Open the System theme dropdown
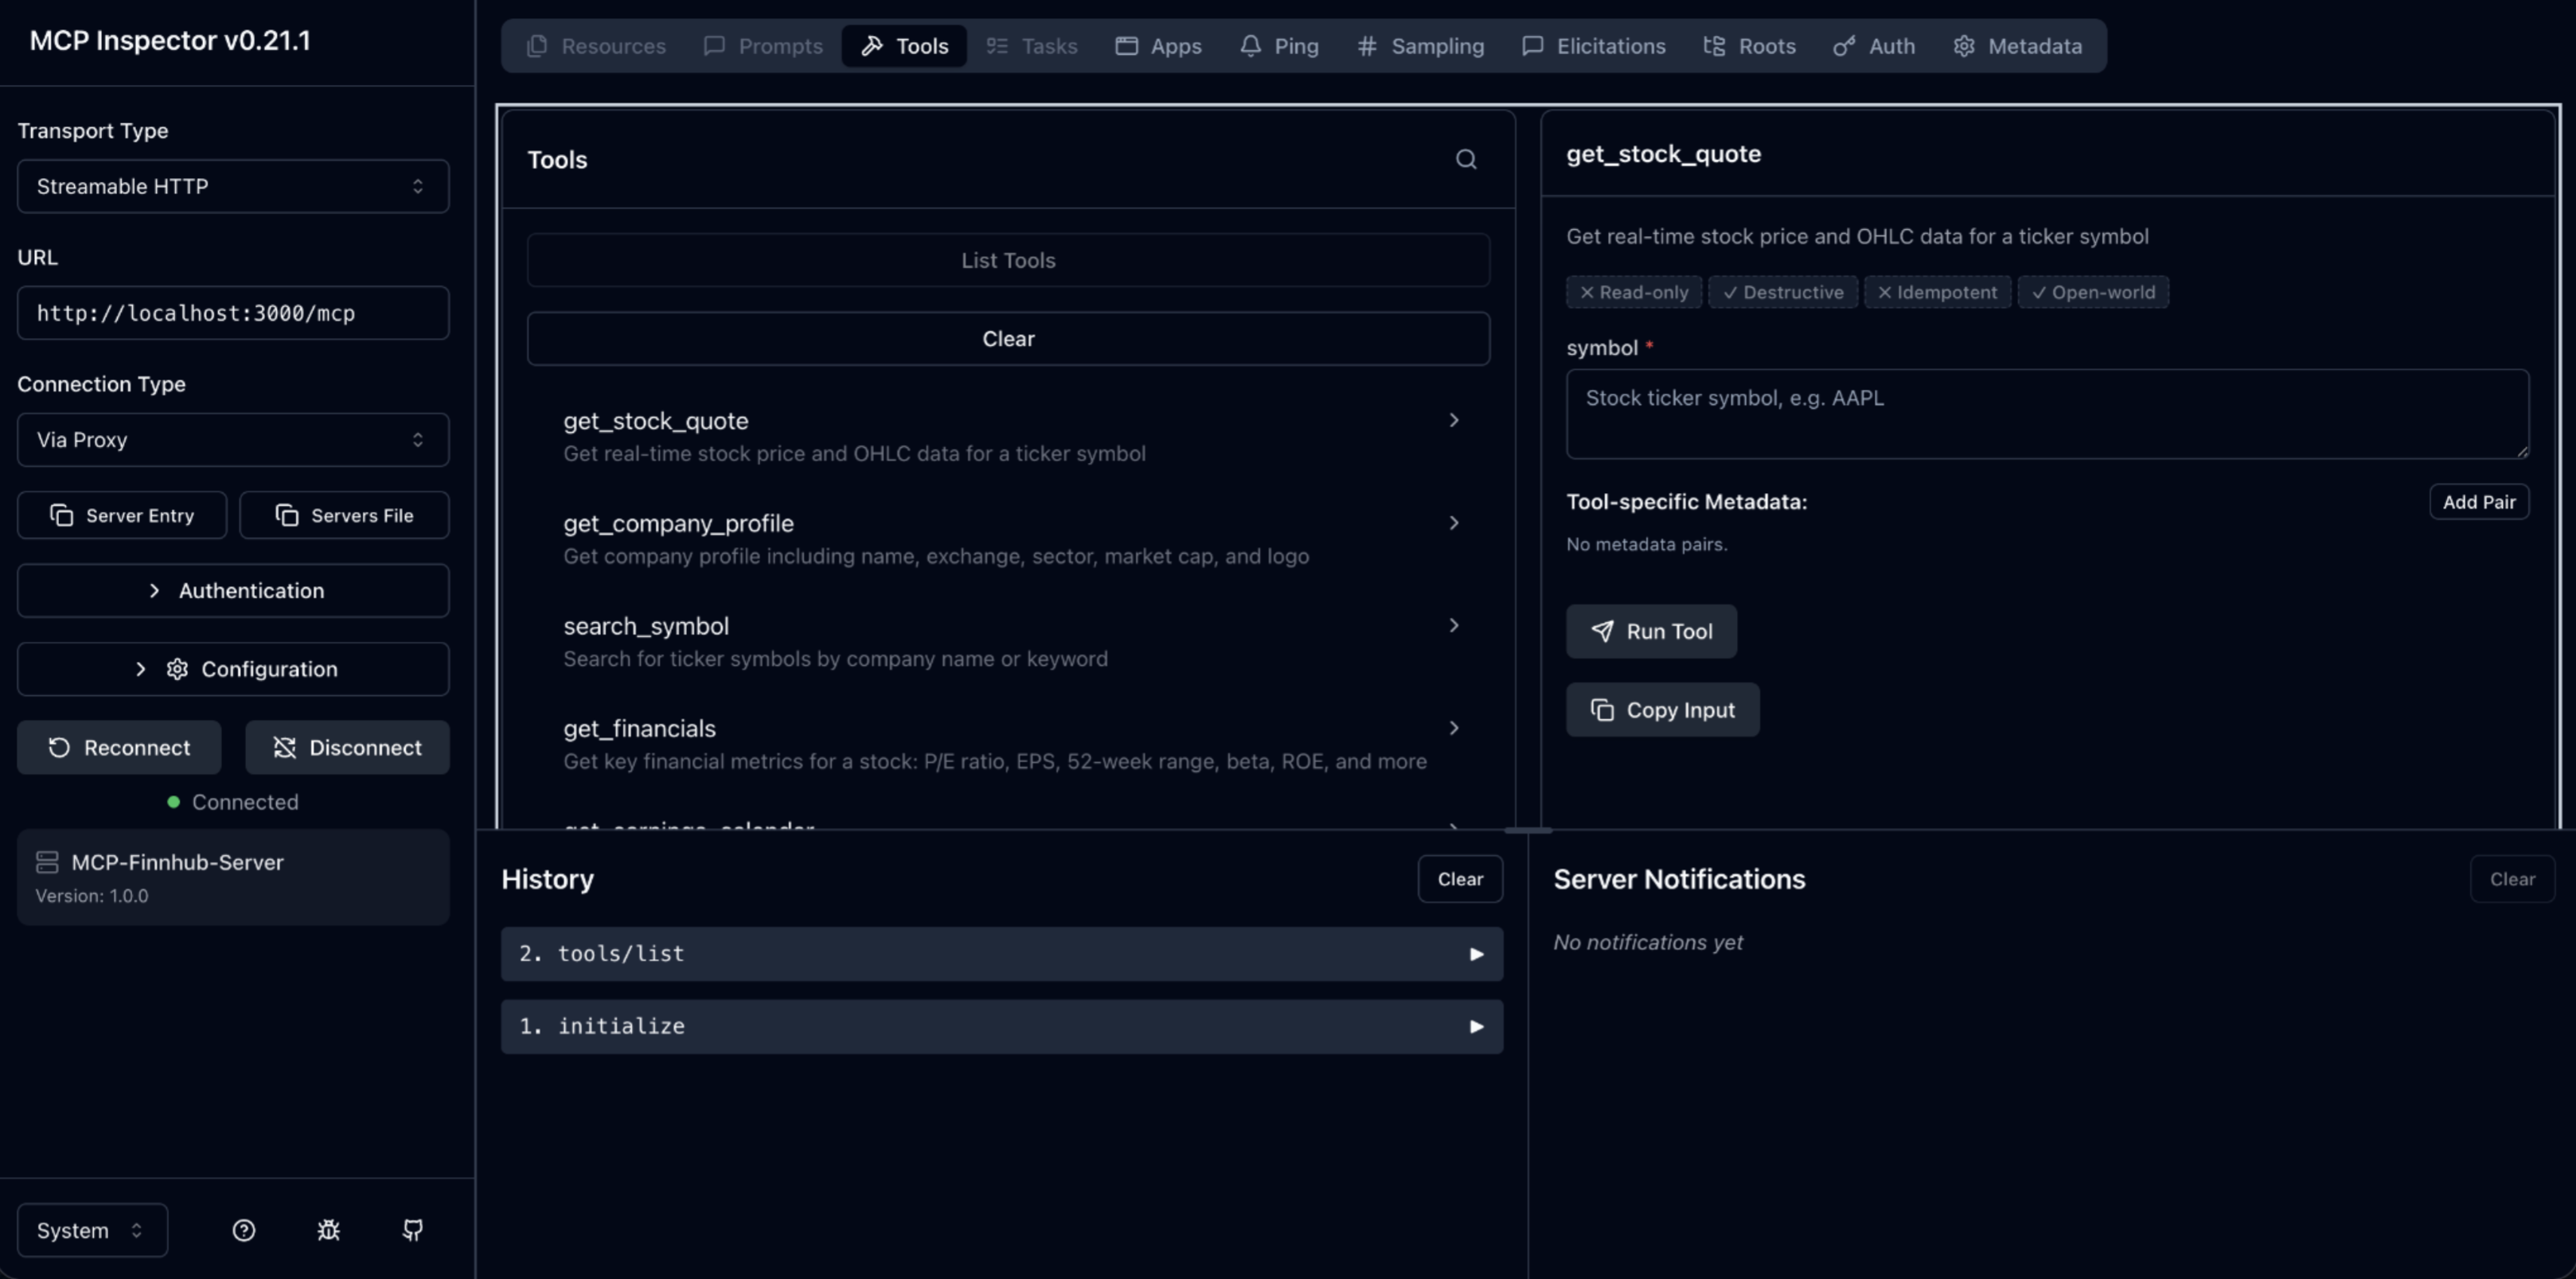Screen dimensions: 2576x1279 tap(92, 1230)
